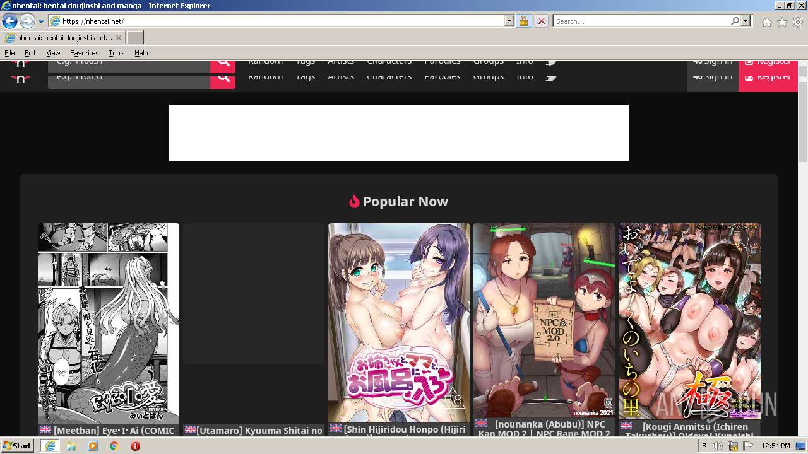Screen dimensions: 808x454
Task: Click the flag icon beside the [Meetban] title
Action: (45, 430)
